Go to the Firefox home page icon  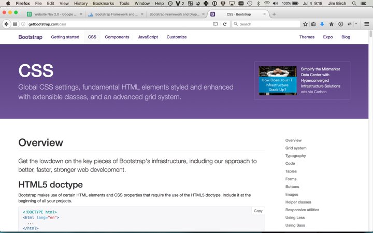332,24
